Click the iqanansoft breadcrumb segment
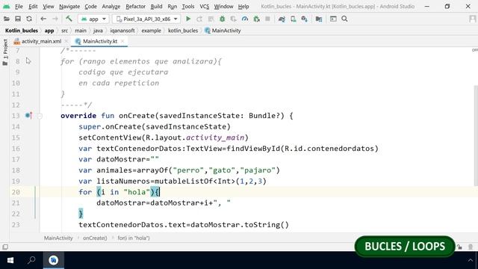Viewport: 478px width, 269px height. click(x=122, y=31)
